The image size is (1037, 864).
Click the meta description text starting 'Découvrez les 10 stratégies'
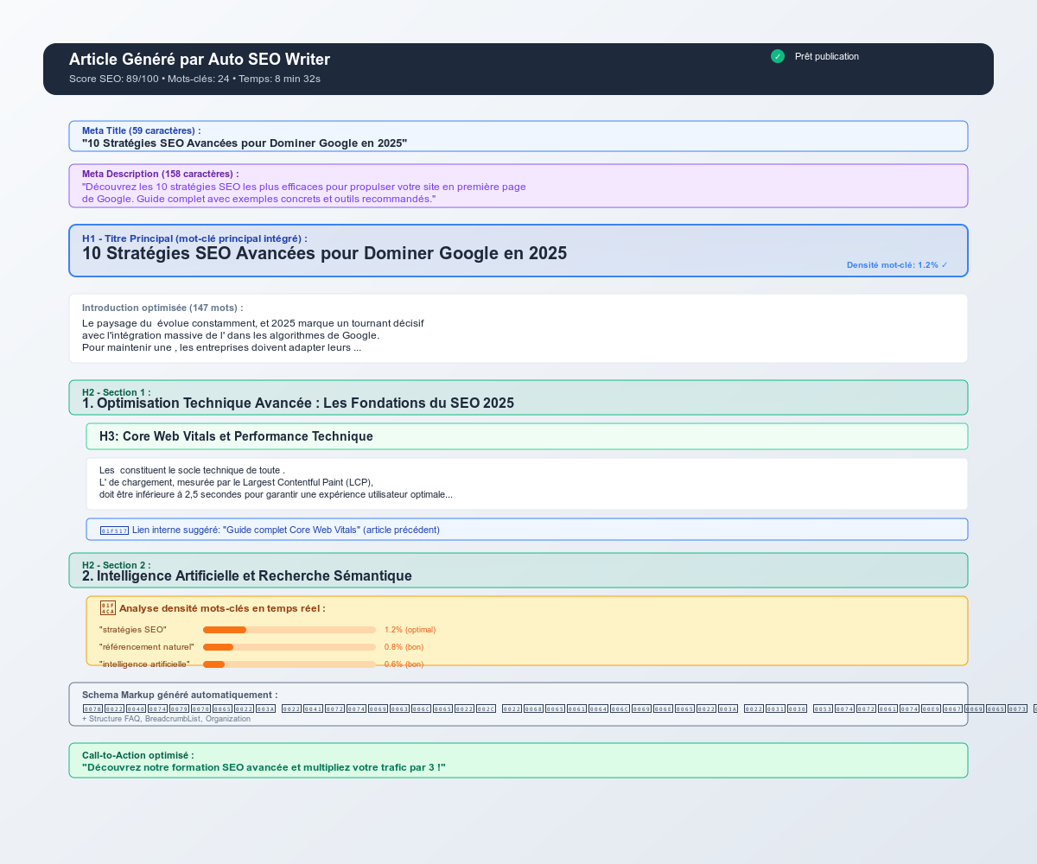pos(304,193)
